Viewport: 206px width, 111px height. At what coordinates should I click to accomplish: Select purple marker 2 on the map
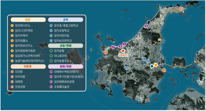(x=113, y=47)
